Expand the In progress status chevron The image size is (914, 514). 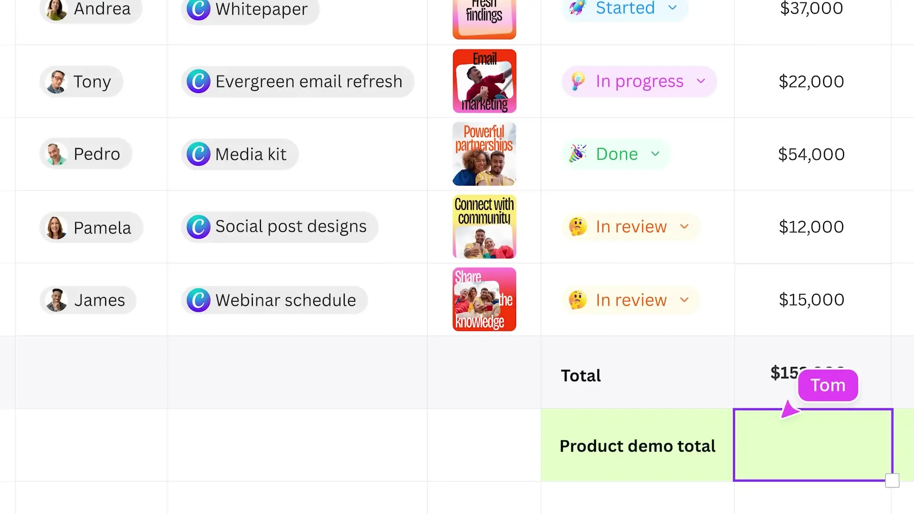tap(701, 81)
